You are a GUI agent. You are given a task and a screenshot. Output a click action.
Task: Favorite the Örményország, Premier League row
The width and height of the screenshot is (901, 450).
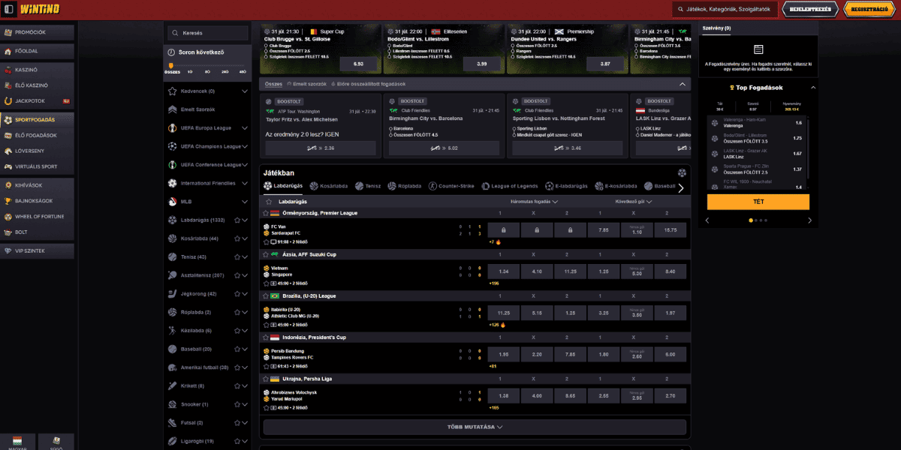[267, 213]
